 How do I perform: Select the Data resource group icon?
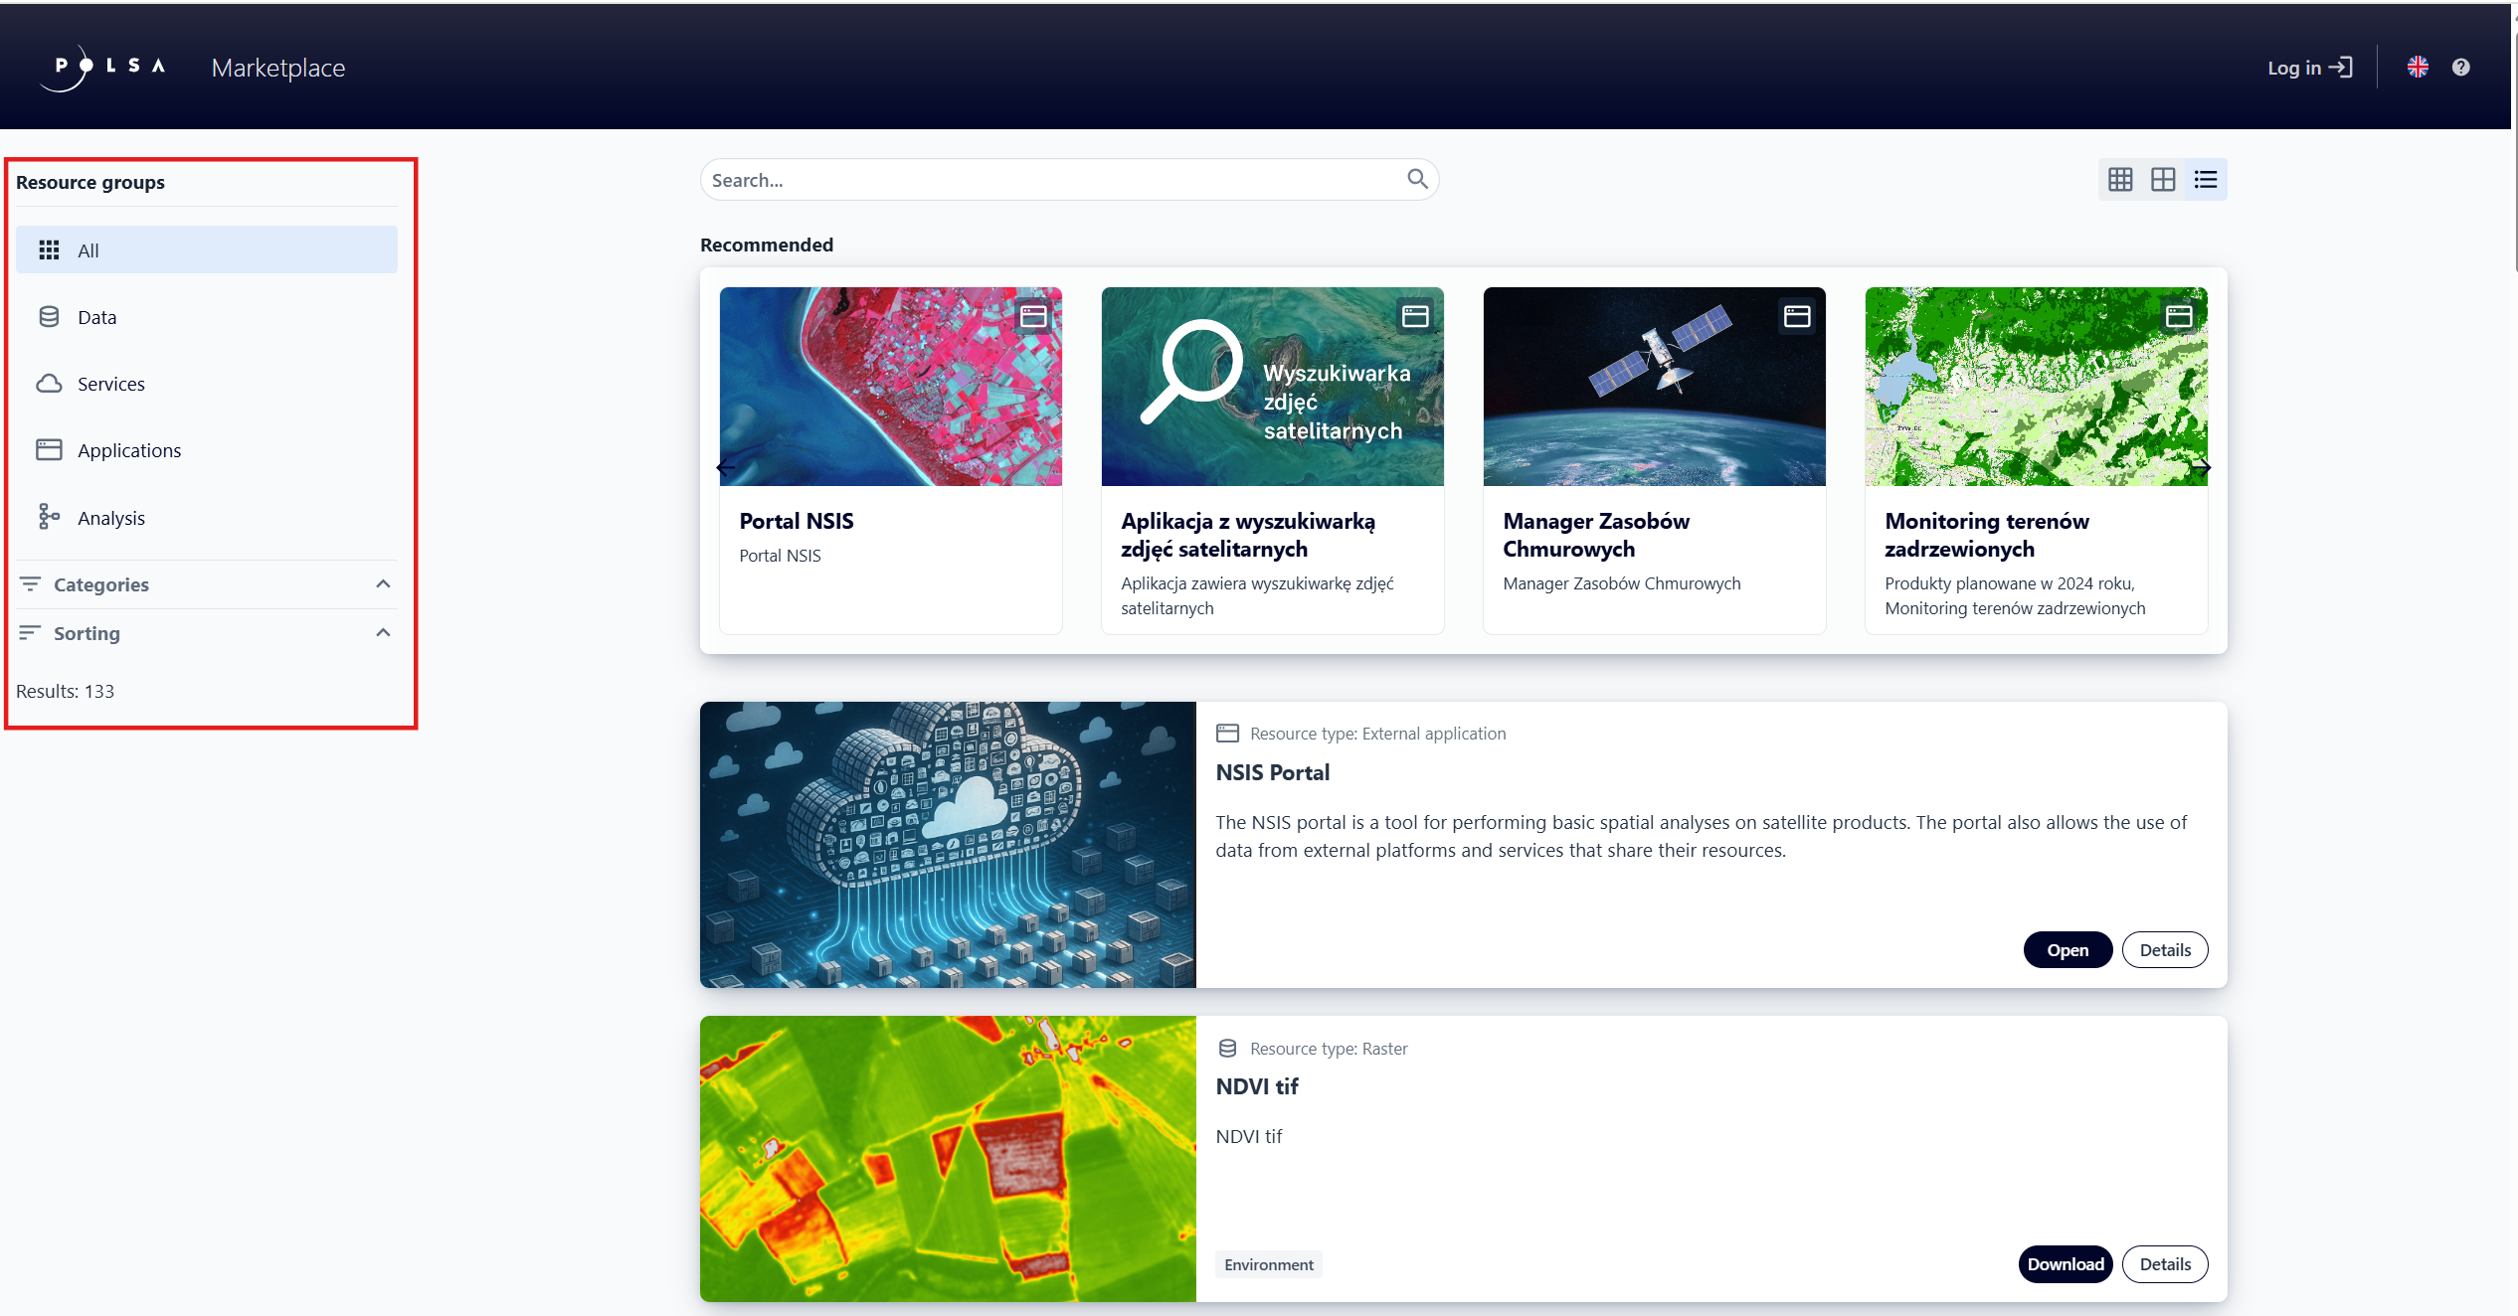[49, 316]
